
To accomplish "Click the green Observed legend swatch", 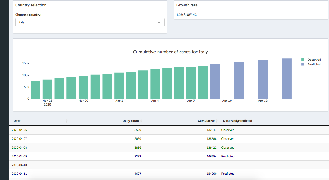I will coord(303,60).
